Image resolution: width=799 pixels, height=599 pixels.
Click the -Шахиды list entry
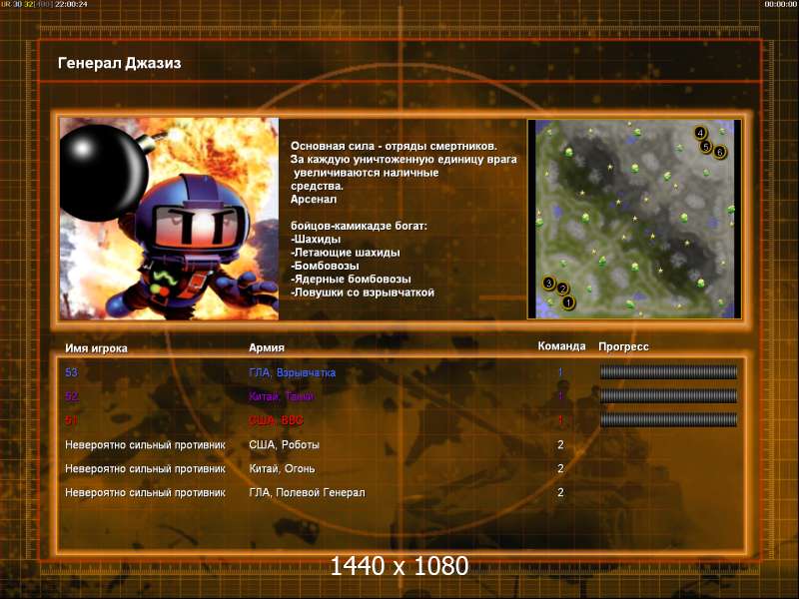click(316, 239)
